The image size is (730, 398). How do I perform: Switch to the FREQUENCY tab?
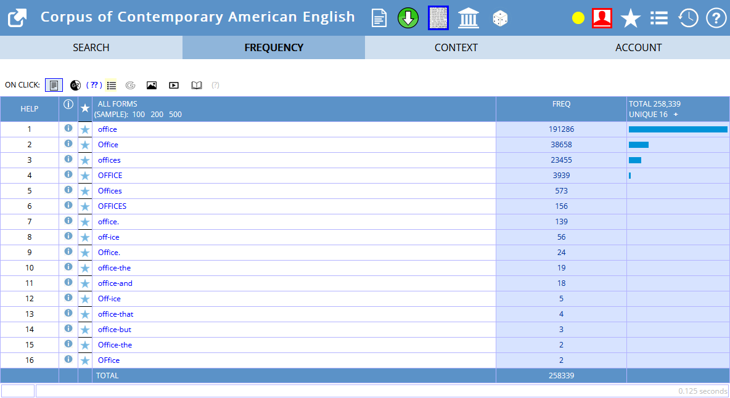(274, 47)
